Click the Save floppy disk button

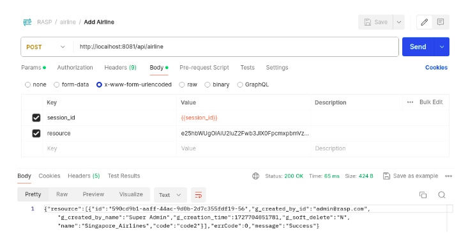376,22
